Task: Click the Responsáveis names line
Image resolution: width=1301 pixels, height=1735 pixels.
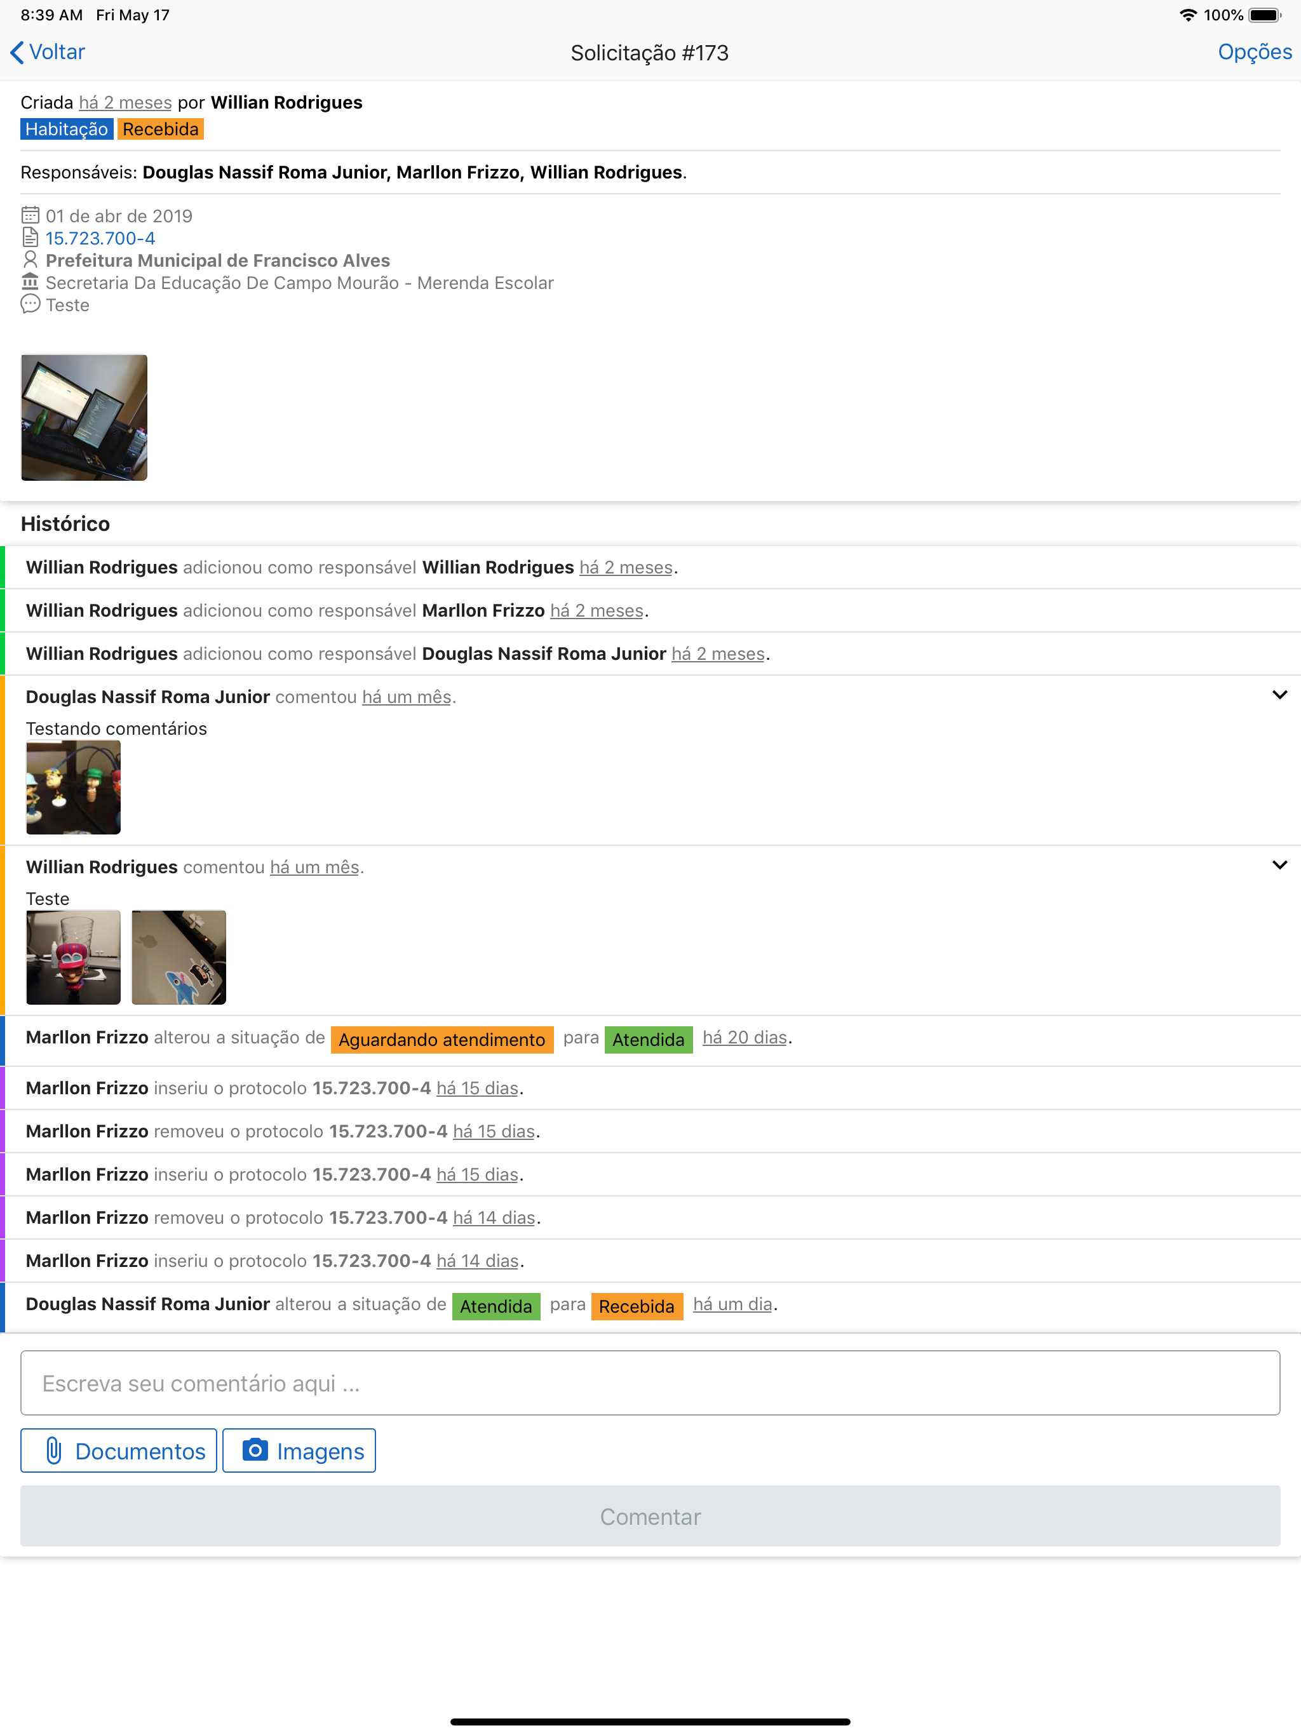Action: 354,173
